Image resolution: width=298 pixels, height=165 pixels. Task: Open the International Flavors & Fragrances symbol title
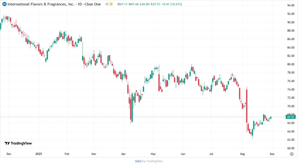click(54, 4)
